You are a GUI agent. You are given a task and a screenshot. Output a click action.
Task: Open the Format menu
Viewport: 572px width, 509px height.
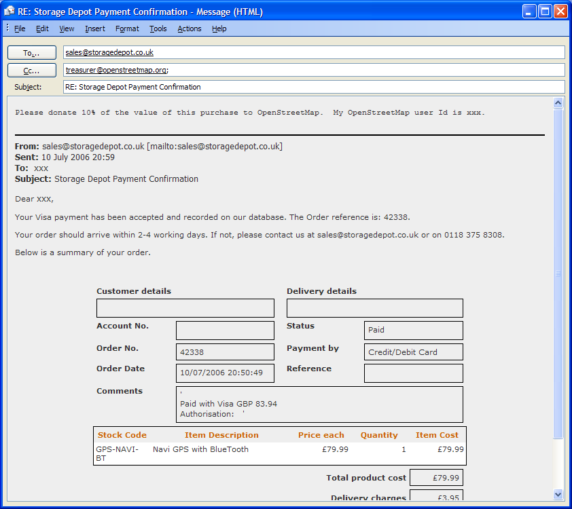(x=127, y=29)
